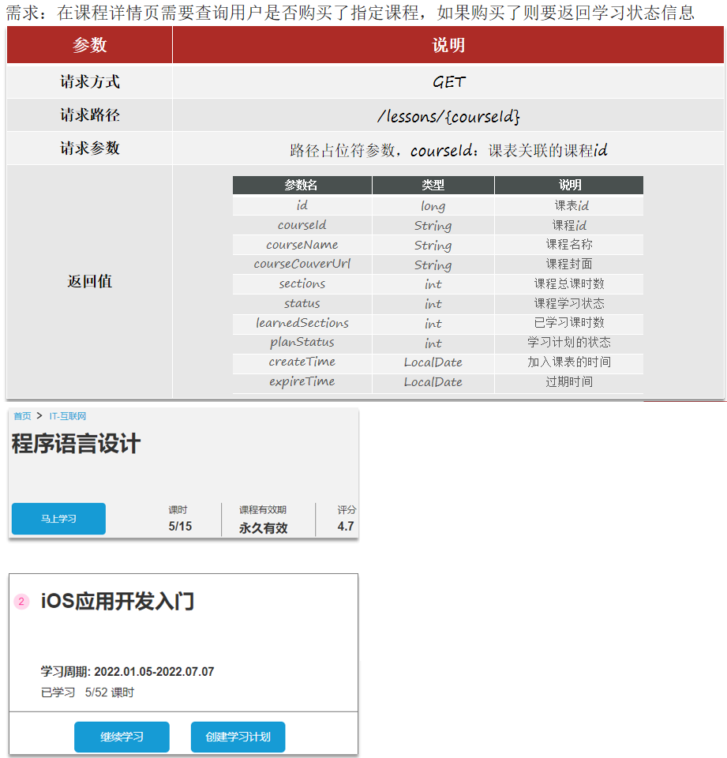Click the breadcrumb arrow separator after 首页

39,416
